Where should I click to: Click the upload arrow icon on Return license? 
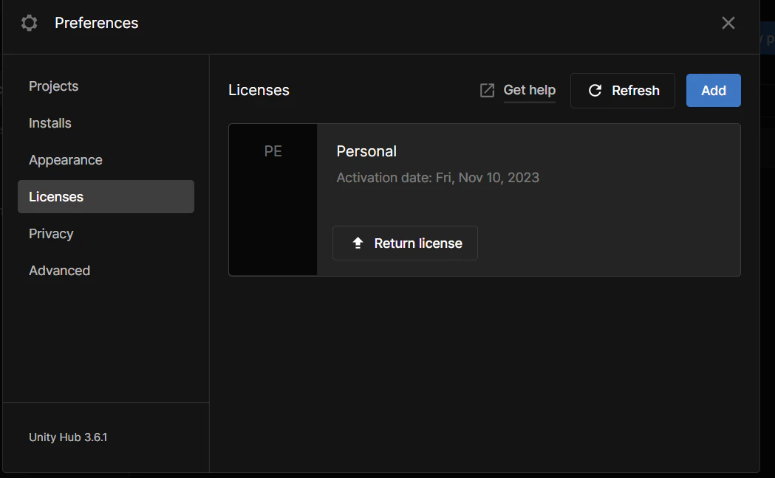(x=358, y=243)
